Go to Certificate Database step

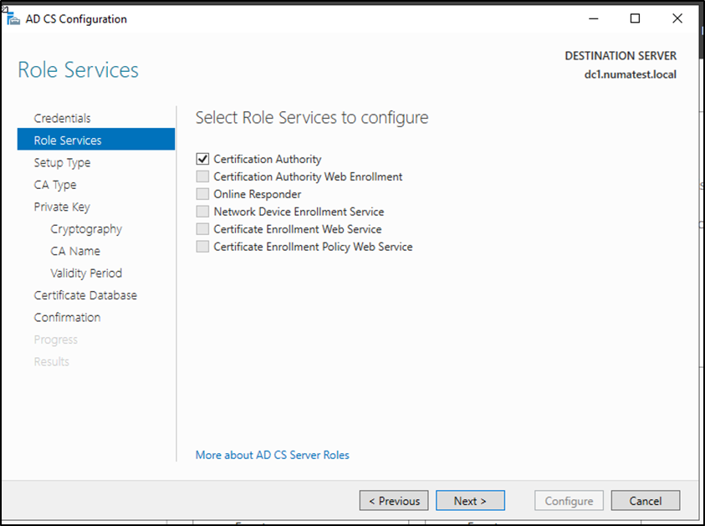point(85,295)
